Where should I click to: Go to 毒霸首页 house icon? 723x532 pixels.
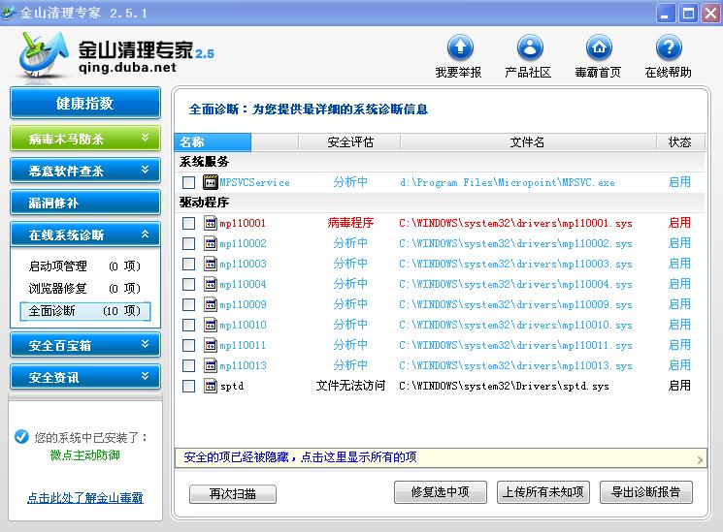coord(599,47)
